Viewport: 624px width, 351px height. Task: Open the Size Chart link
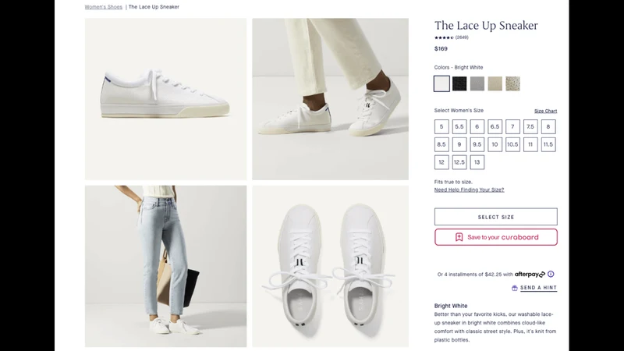(545, 111)
